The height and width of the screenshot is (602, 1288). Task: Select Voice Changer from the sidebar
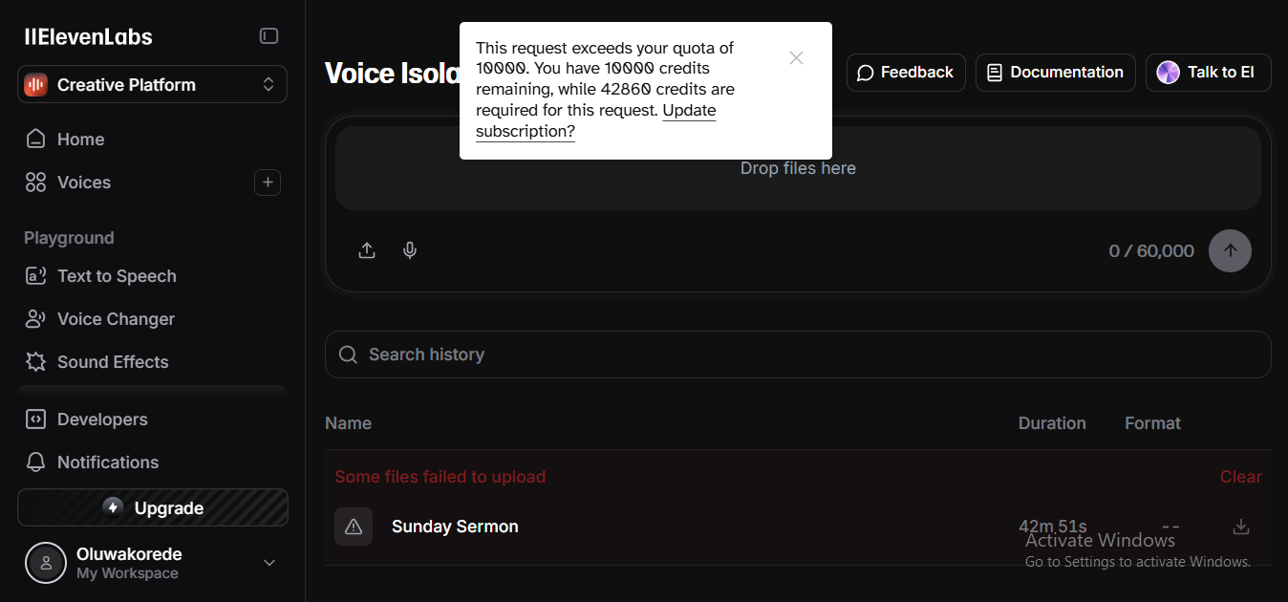click(x=116, y=319)
